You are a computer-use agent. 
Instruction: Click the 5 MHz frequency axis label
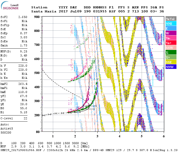click(x=142, y=136)
